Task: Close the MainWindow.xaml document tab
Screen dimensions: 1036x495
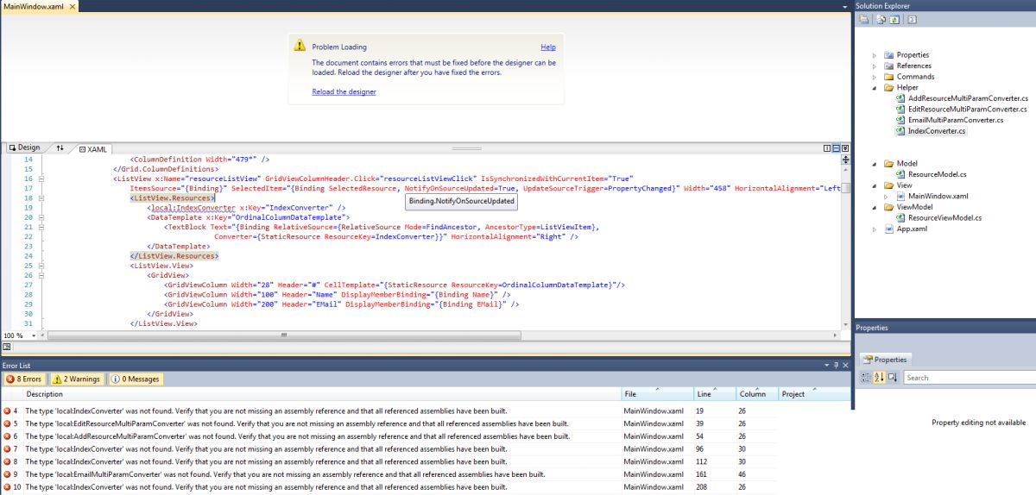Action: tap(72, 6)
